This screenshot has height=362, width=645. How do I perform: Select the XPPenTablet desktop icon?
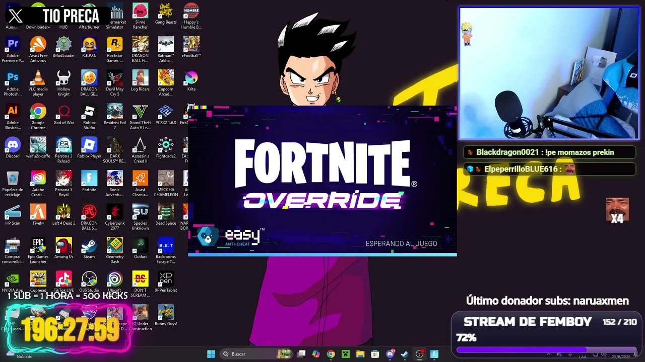(166, 282)
